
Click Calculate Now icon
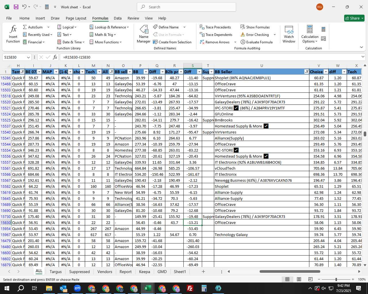click(323, 29)
